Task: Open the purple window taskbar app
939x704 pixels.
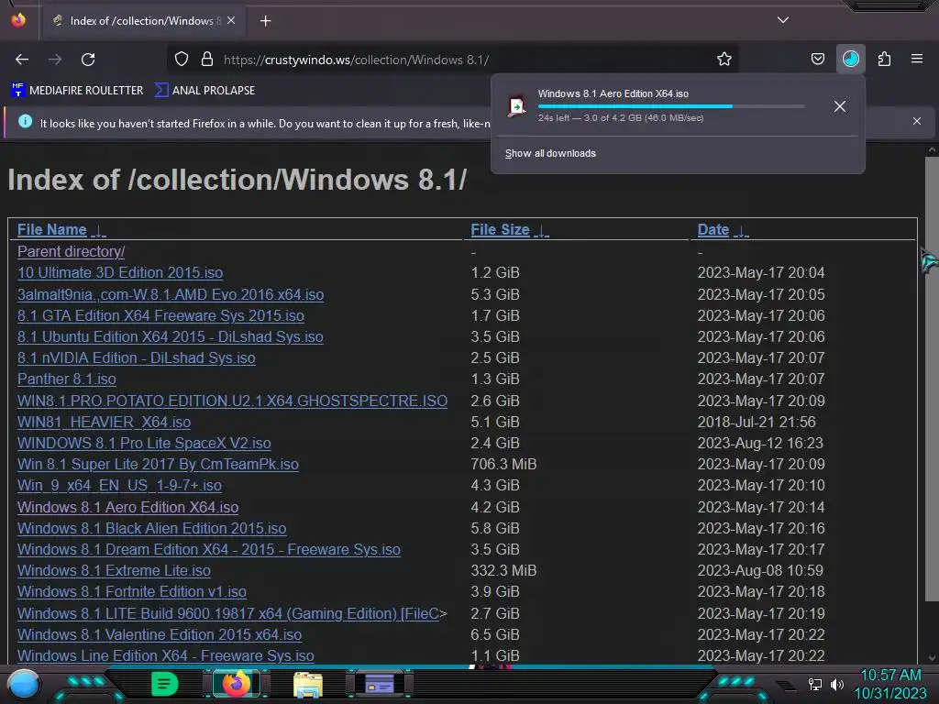Action: click(379, 684)
